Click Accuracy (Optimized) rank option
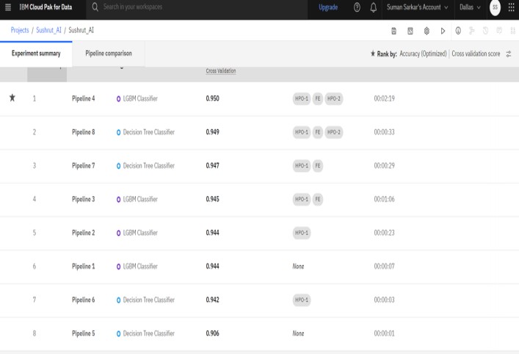519x354 pixels. 423,54
